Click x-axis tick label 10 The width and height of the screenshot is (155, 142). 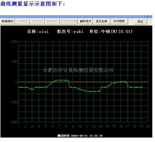80,126
